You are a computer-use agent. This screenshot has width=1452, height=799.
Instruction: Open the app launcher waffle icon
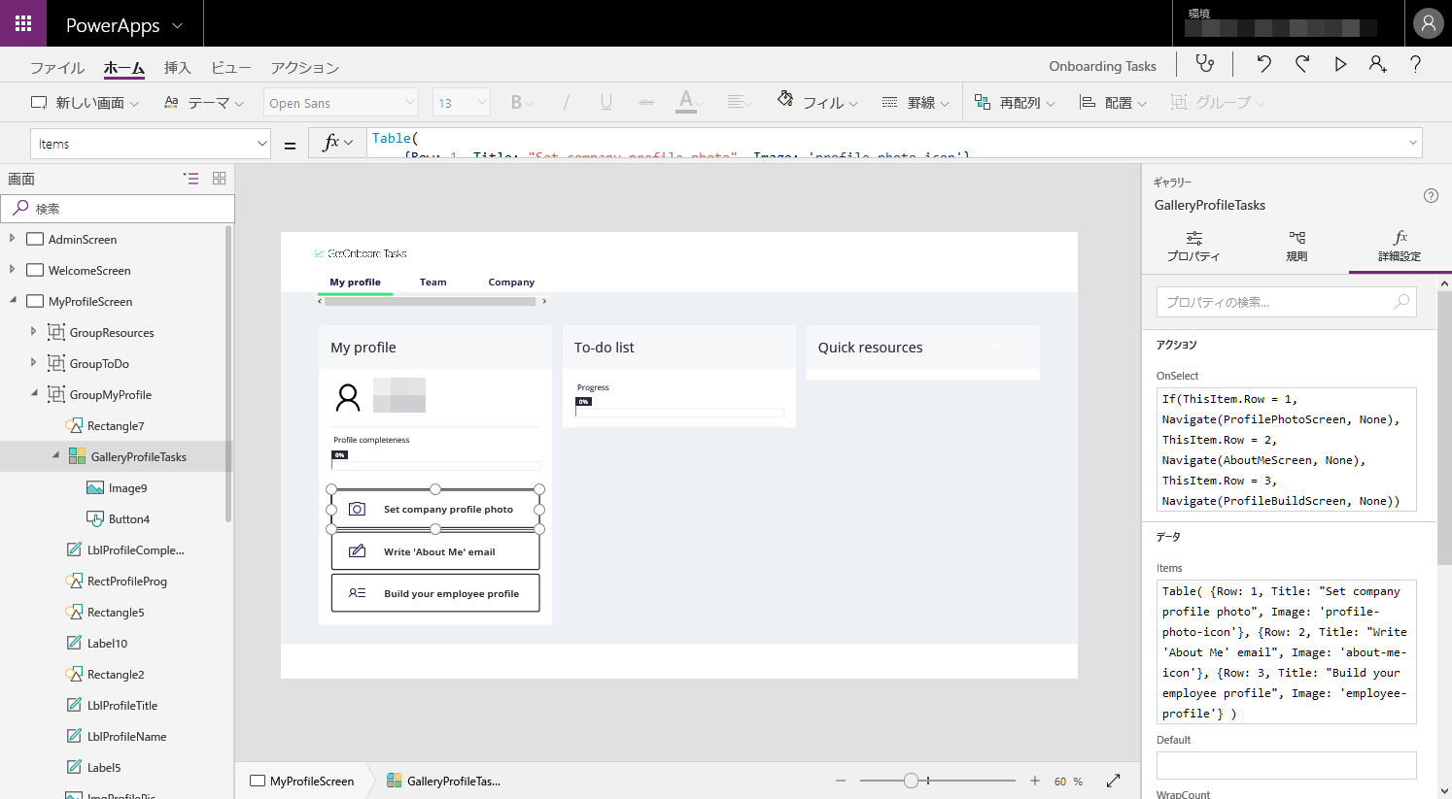click(x=23, y=23)
